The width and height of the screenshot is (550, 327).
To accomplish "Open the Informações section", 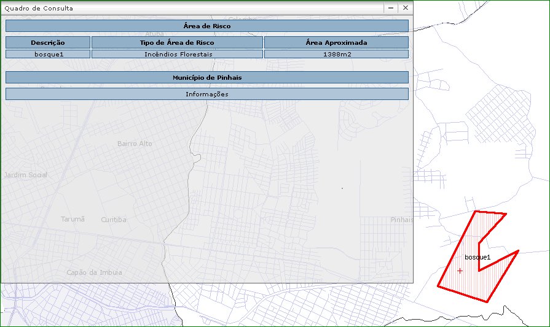I will click(207, 94).
